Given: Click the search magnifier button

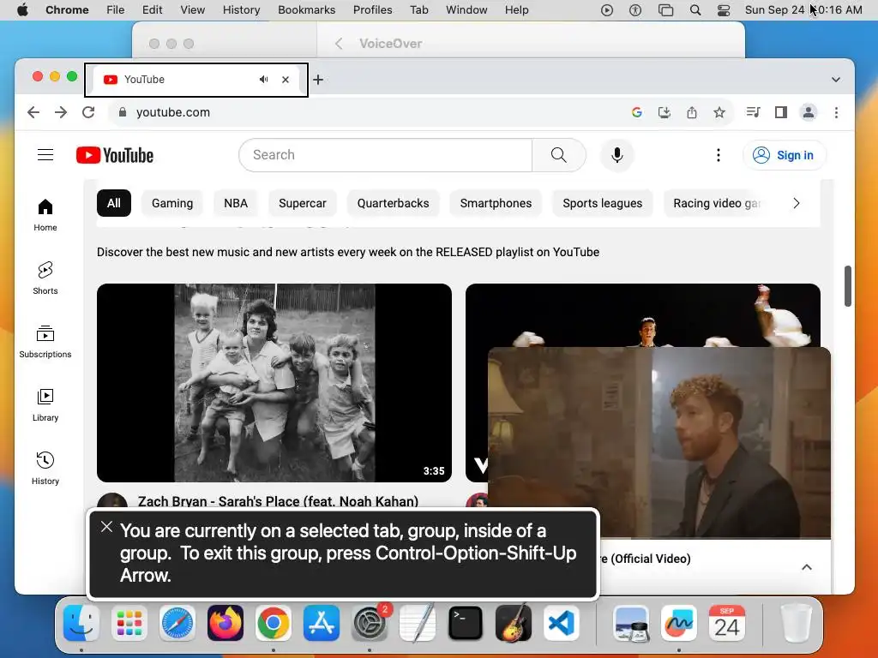Looking at the screenshot, I should (x=558, y=155).
